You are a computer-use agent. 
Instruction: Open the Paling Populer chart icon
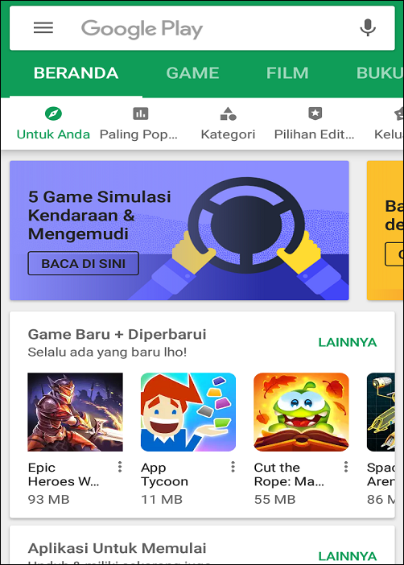click(x=141, y=113)
